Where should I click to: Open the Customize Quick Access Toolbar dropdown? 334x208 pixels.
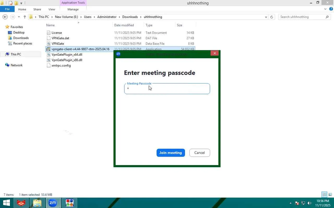click(21, 3)
